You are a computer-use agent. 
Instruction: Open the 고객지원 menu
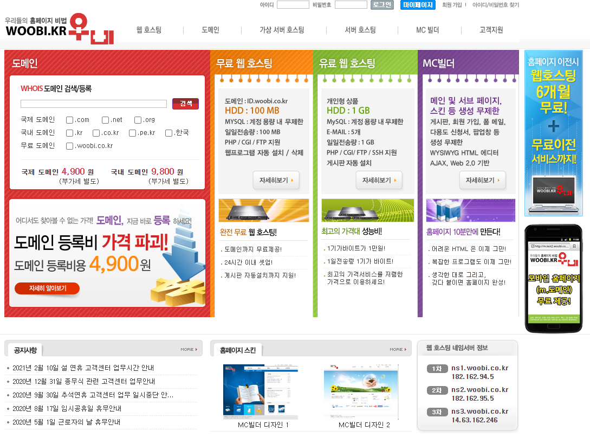pyautogui.click(x=491, y=30)
